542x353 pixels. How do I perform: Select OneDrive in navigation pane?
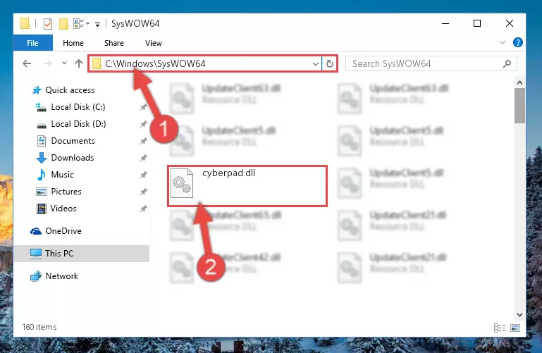pos(56,231)
